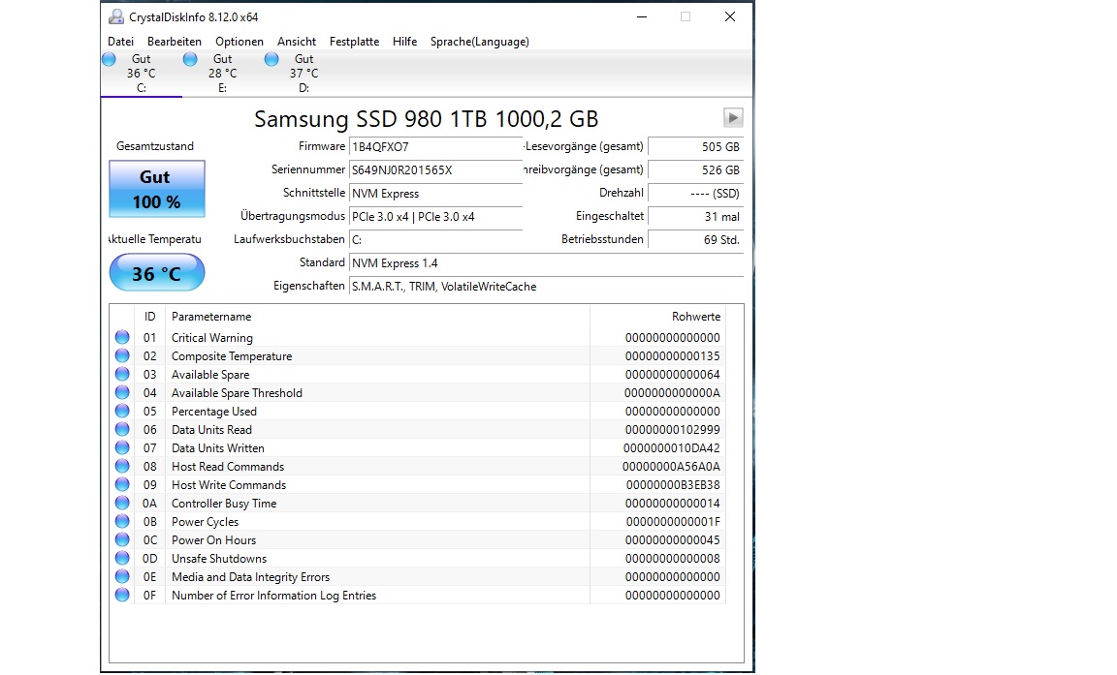
Task: Open the Hilfe menu
Action: pyautogui.click(x=404, y=42)
